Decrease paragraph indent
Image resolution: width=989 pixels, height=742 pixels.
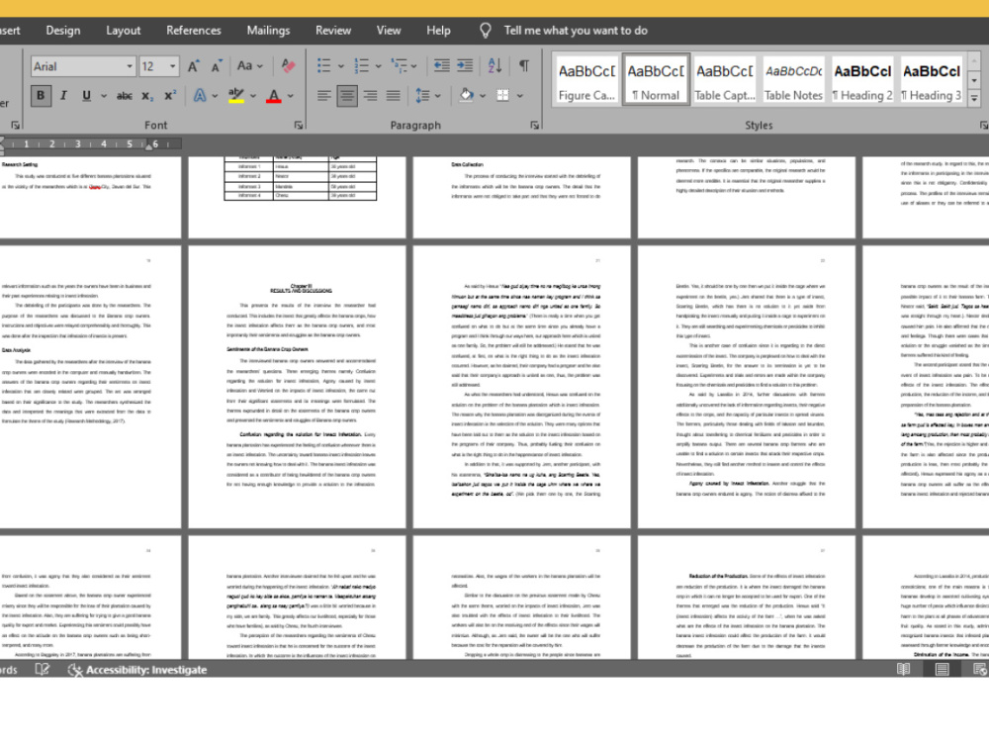(441, 65)
